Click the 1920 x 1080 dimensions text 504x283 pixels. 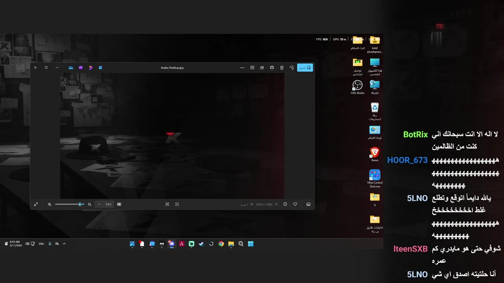coord(264,204)
